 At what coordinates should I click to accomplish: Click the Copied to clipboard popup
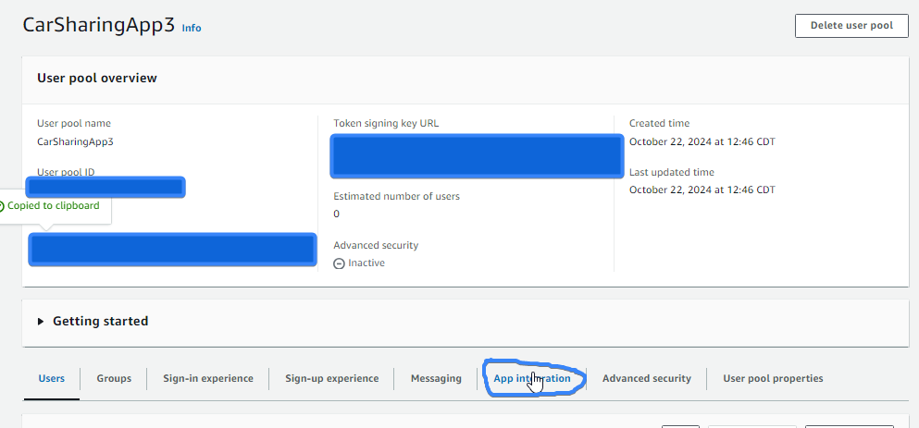coord(54,206)
